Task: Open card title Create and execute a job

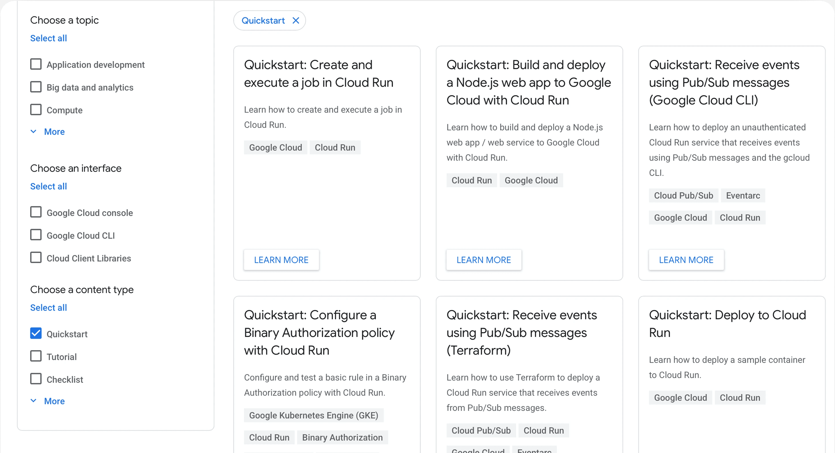Action: coord(319,74)
